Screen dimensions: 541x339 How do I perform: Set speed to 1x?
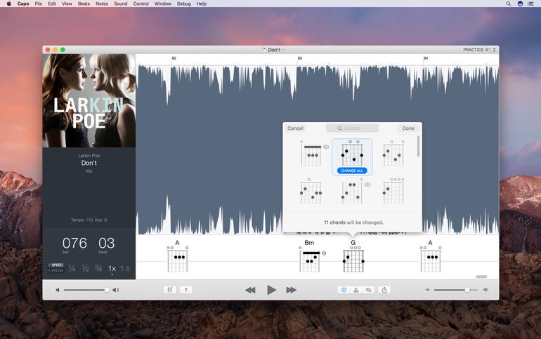(112, 268)
